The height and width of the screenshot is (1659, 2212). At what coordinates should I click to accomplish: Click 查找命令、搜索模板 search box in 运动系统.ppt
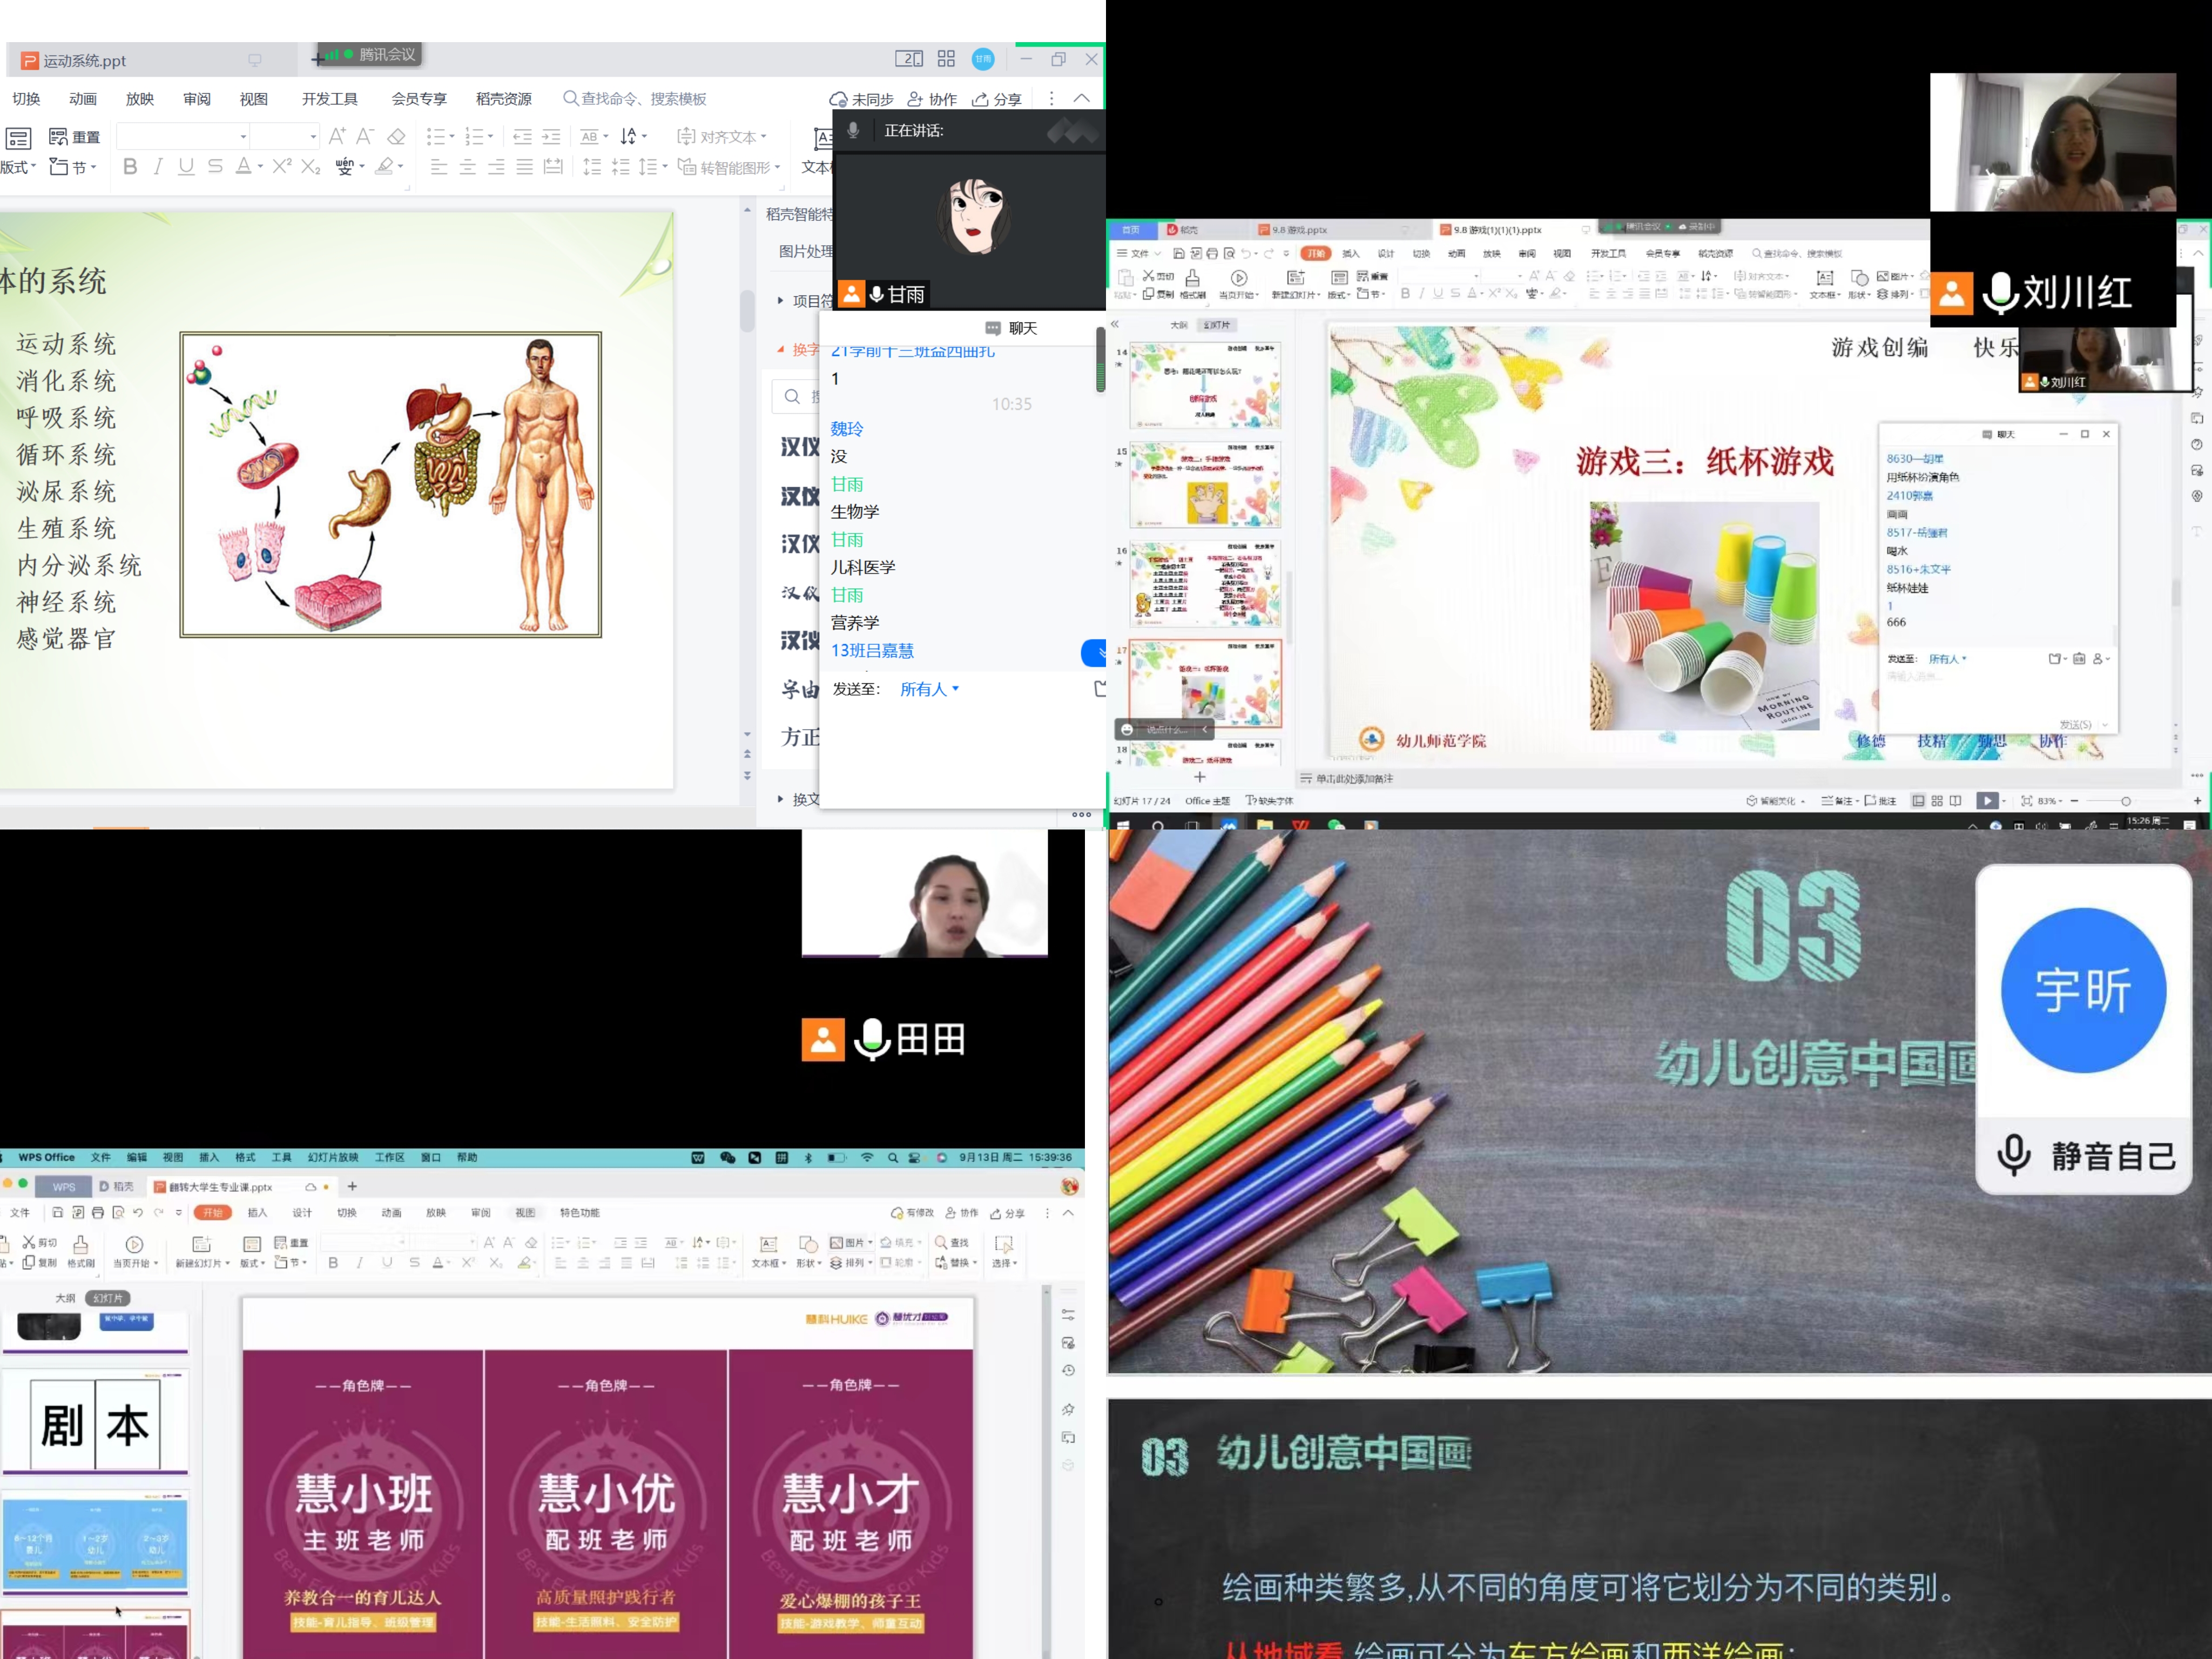point(635,99)
